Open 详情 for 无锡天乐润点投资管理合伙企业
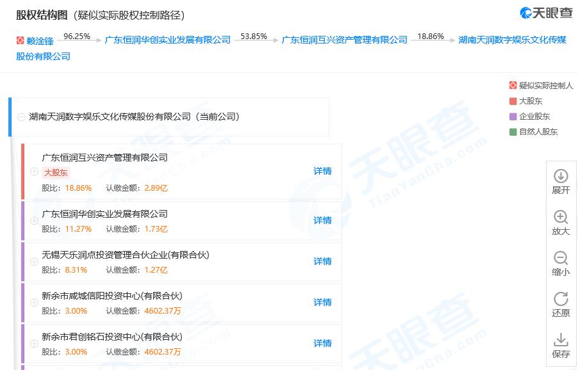The height and width of the screenshot is (370, 578). (x=322, y=261)
